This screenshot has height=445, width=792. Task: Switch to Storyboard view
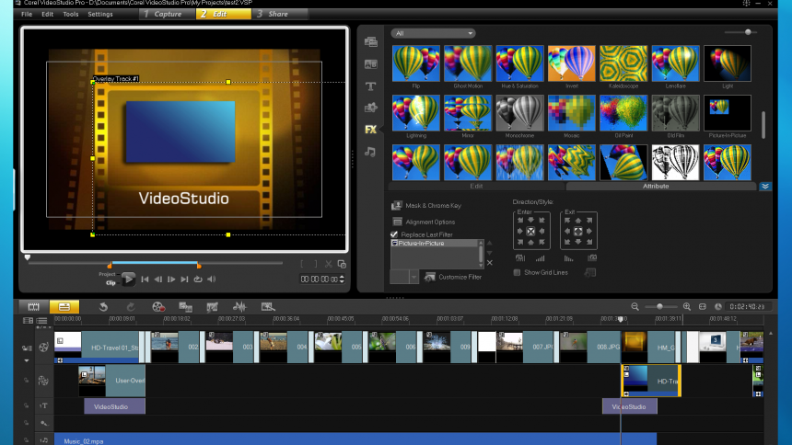click(34, 307)
